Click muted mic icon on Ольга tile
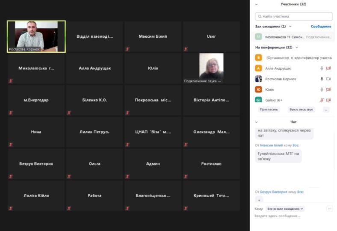Viewport: 337px width, 231px height. pos(68,176)
